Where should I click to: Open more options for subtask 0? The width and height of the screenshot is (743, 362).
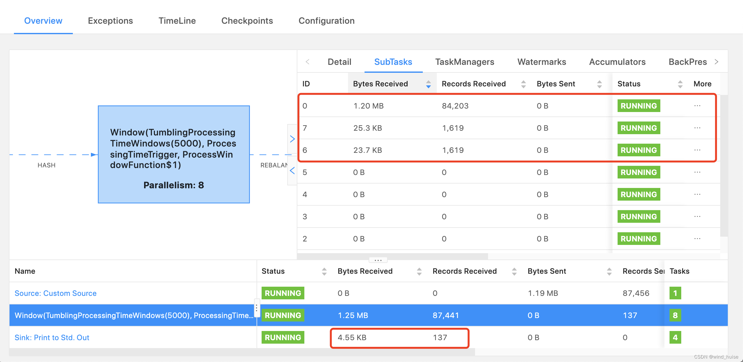[697, 106]
